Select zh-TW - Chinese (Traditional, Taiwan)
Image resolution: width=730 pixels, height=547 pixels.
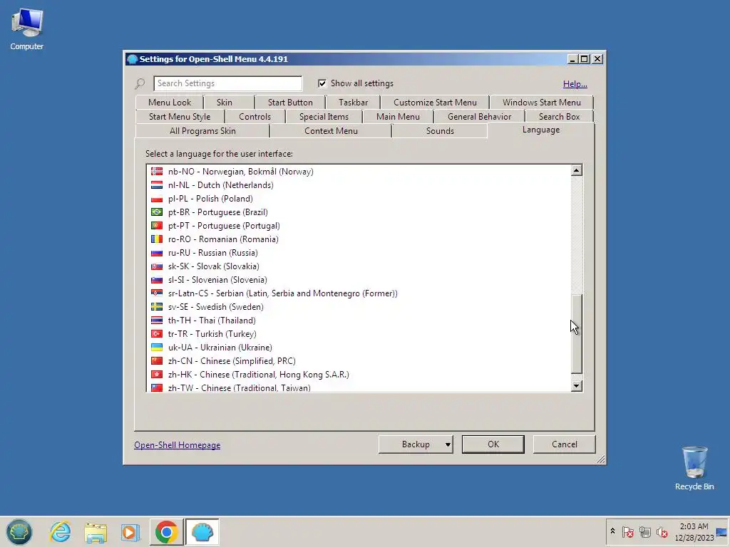pyautogui.click(x=359, y=387)
